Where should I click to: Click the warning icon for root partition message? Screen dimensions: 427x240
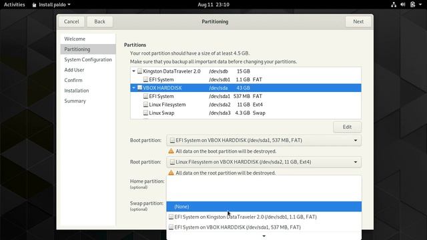click(x=171, y=173)
